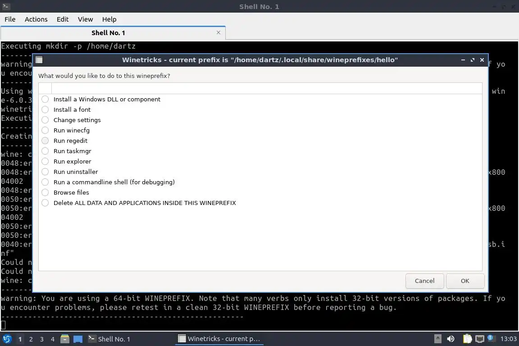This screenshot has width=519, height=346.
Task: Open the View menu
Action: [x=86, y=19]
